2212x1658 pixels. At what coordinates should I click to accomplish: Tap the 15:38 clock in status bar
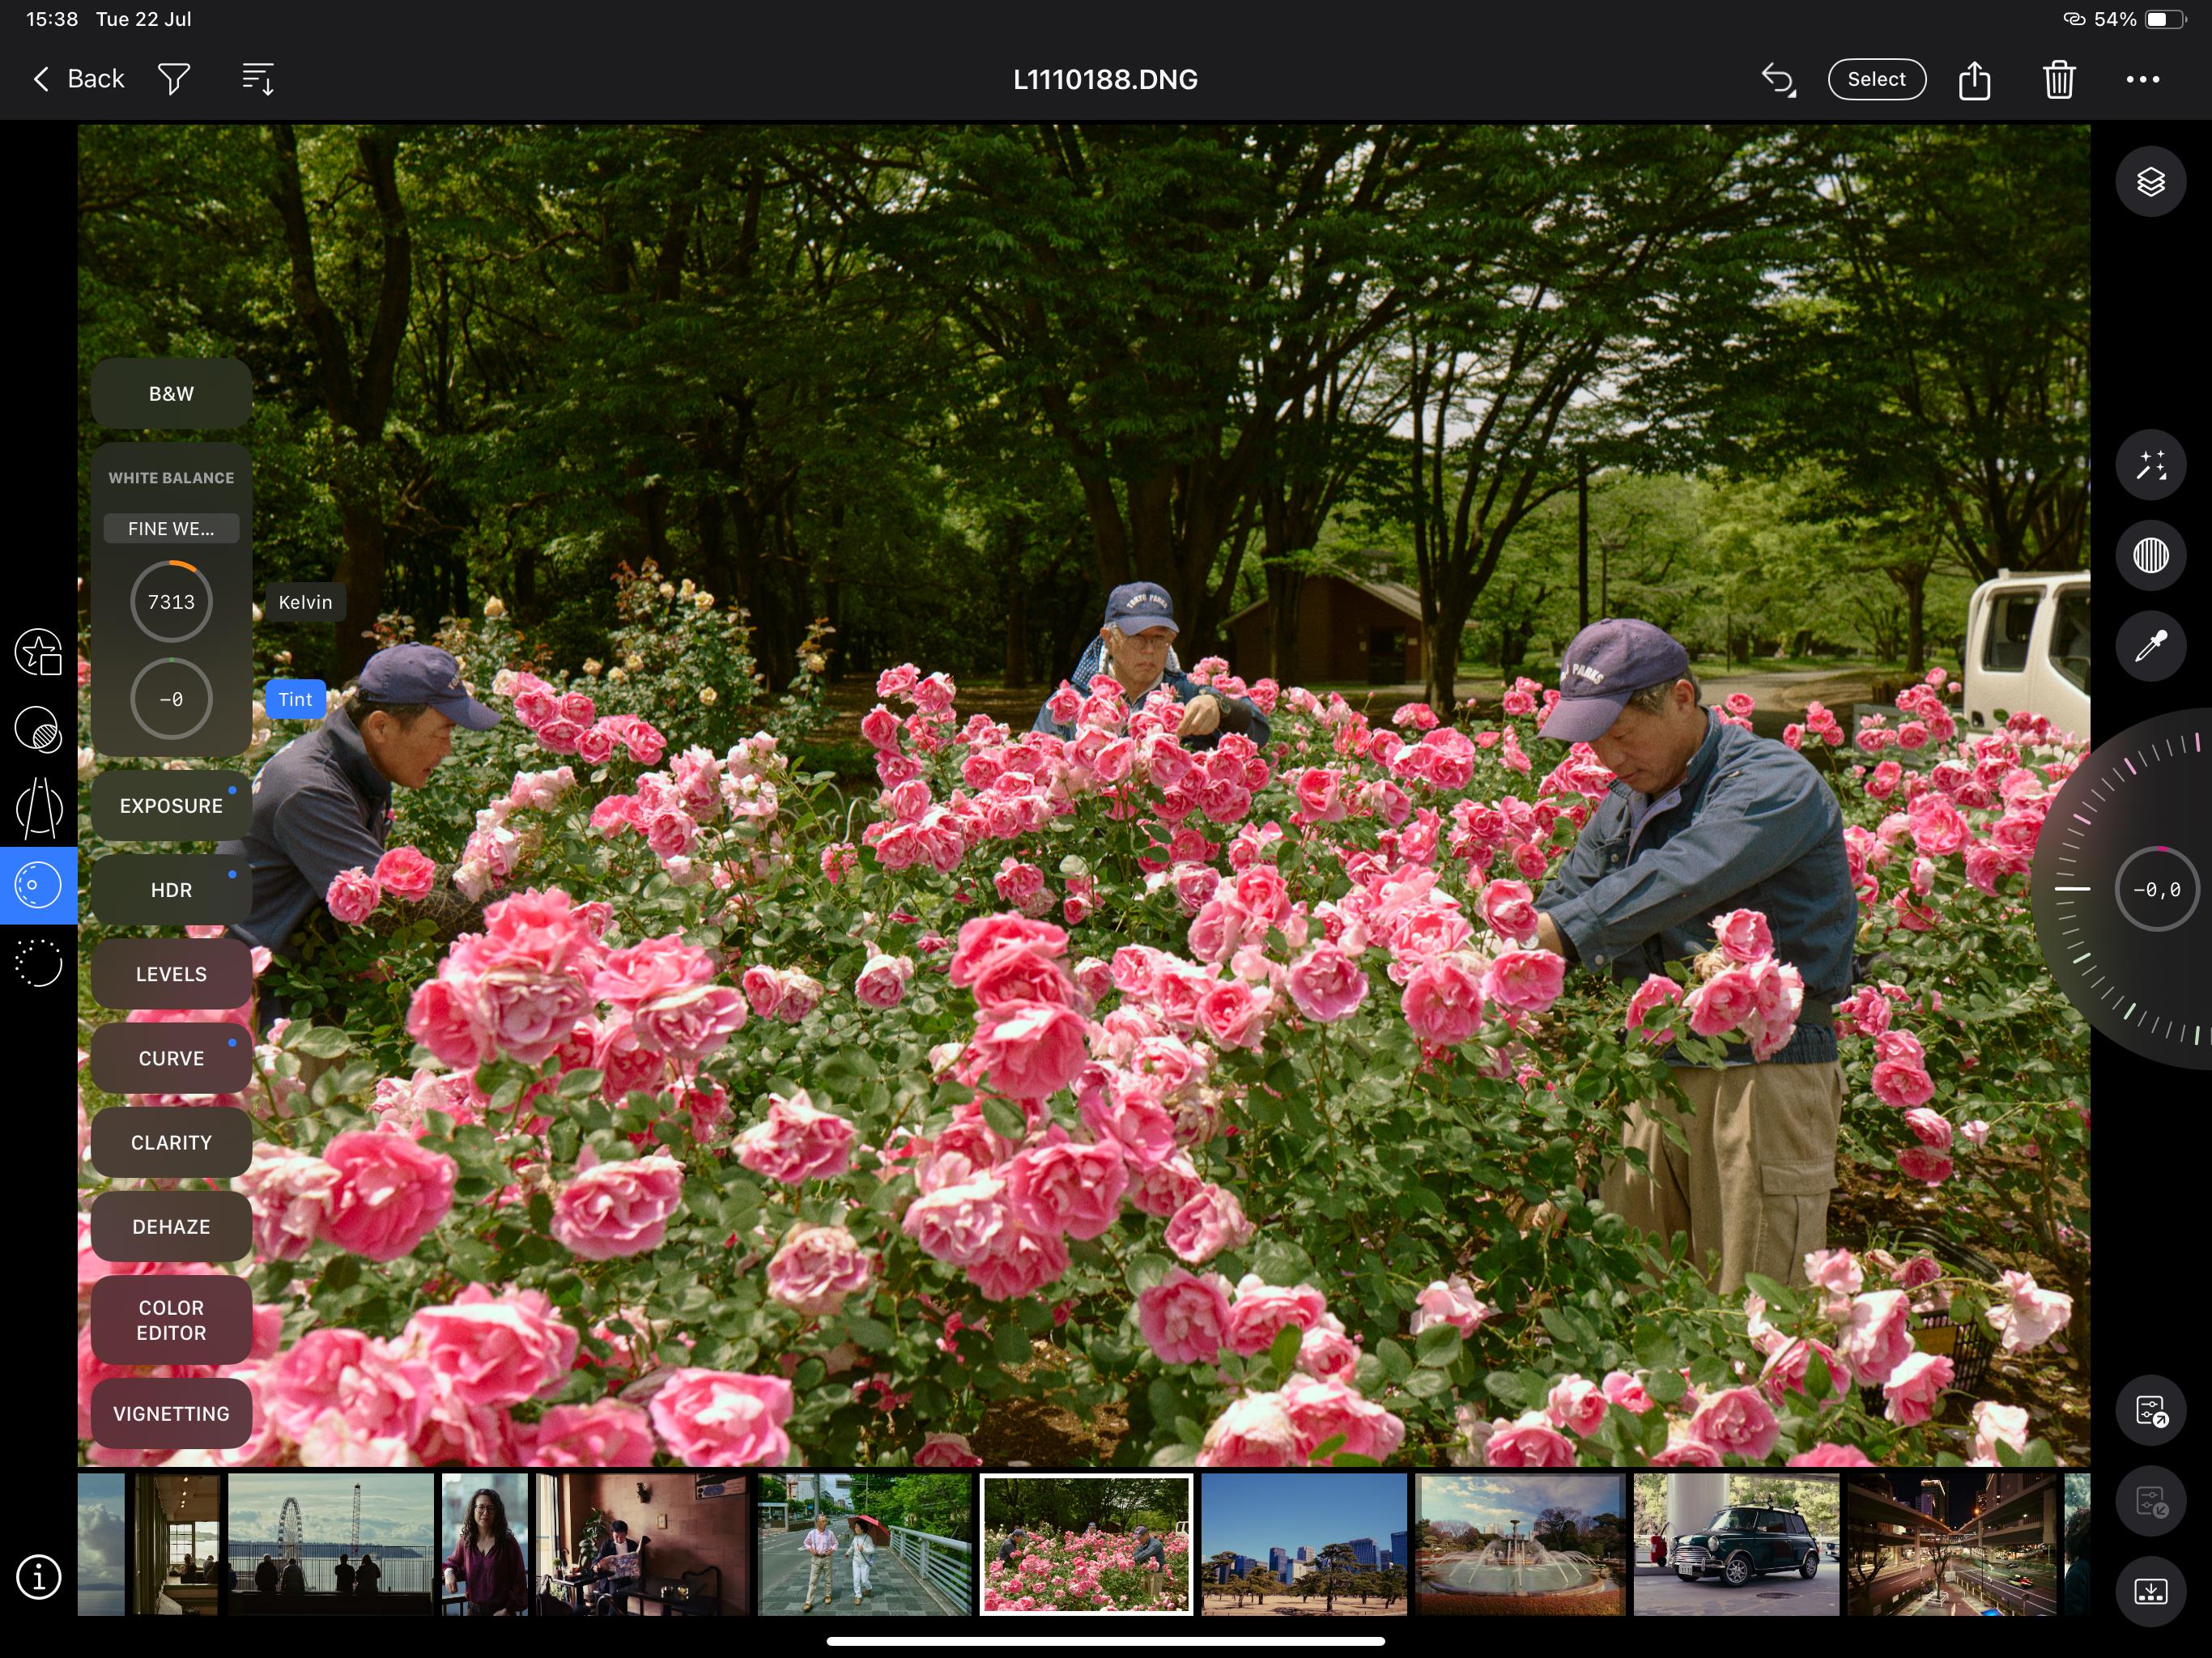click(x=52, y=19)
